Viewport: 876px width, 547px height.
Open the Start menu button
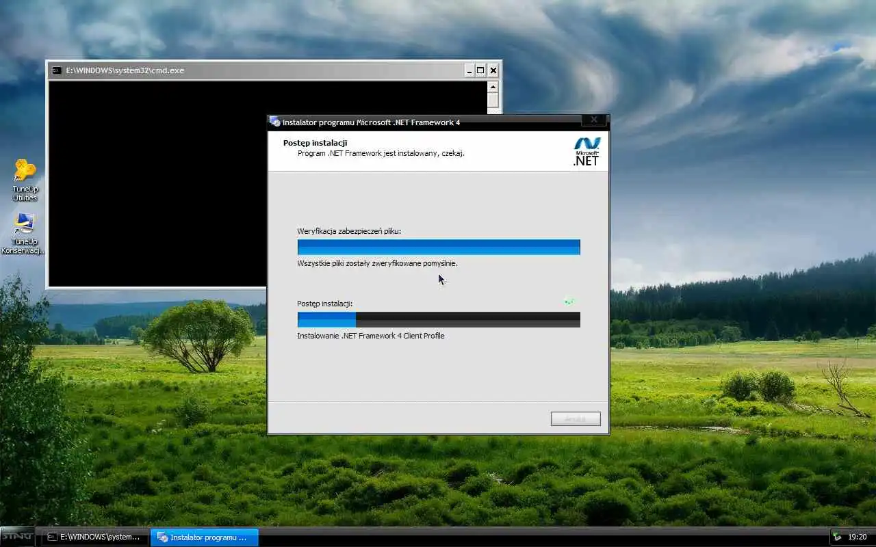pyautogui.click(x=17, y=537)
